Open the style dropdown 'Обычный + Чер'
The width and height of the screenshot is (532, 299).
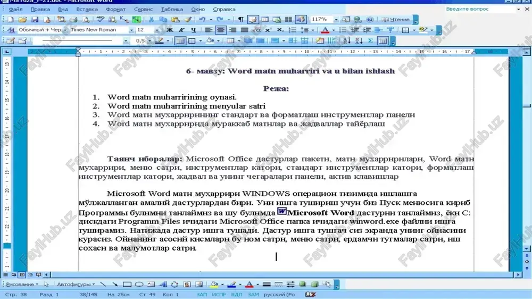pos(64,30)
